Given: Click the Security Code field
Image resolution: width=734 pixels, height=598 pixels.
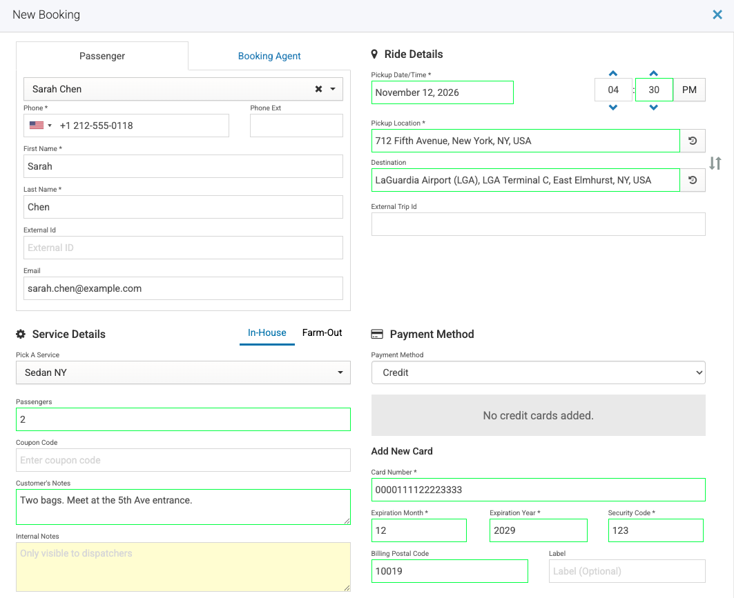Looking at the screenshot, I should 656,530.
